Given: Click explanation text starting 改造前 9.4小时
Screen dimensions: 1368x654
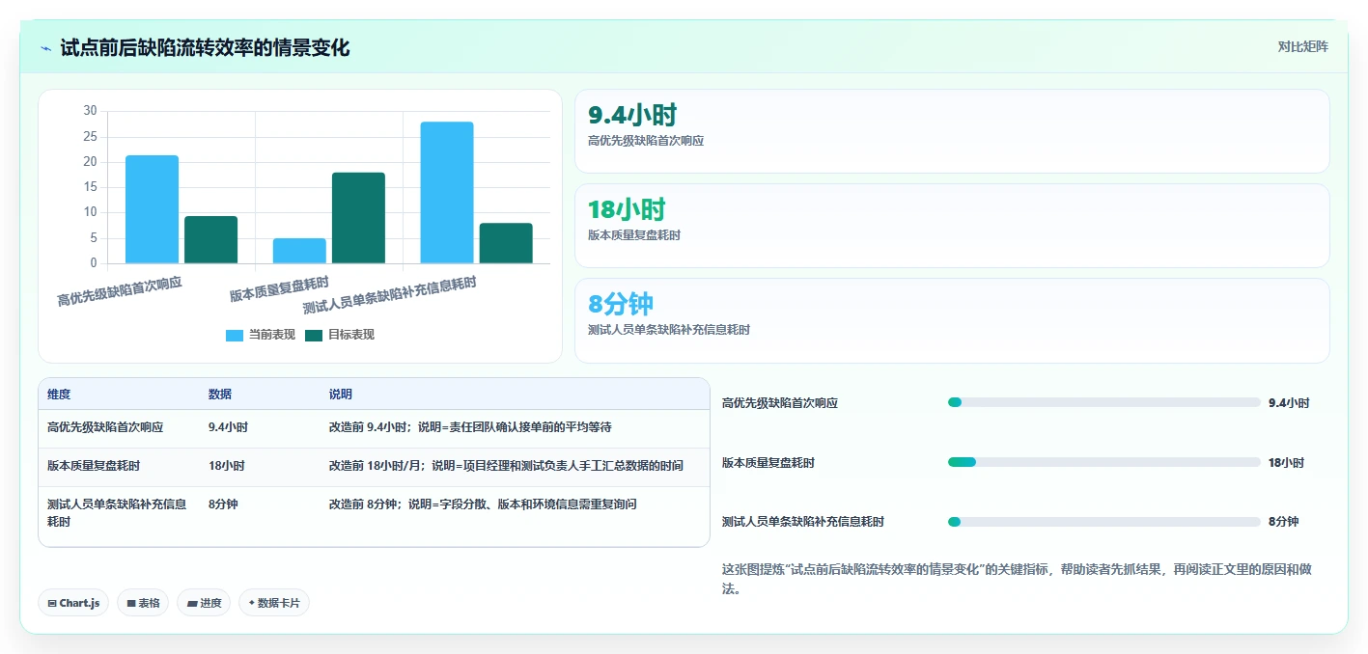Looking at the screenshot, I should (470, 427).
